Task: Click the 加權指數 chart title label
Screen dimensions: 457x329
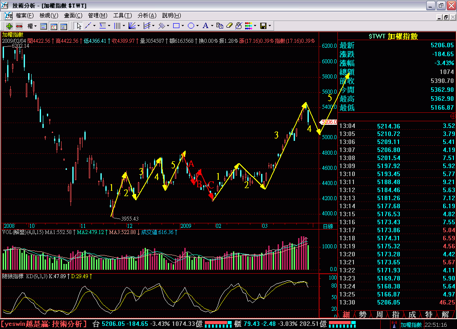Action: 12,35
